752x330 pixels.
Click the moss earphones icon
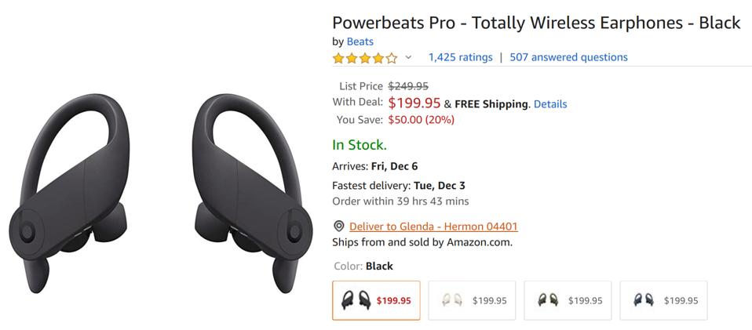click(x=548, y=300)
